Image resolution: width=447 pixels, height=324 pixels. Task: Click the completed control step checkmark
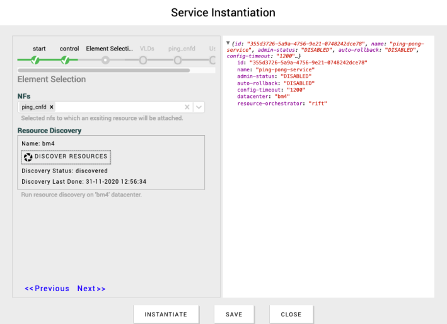click(65, 60)
